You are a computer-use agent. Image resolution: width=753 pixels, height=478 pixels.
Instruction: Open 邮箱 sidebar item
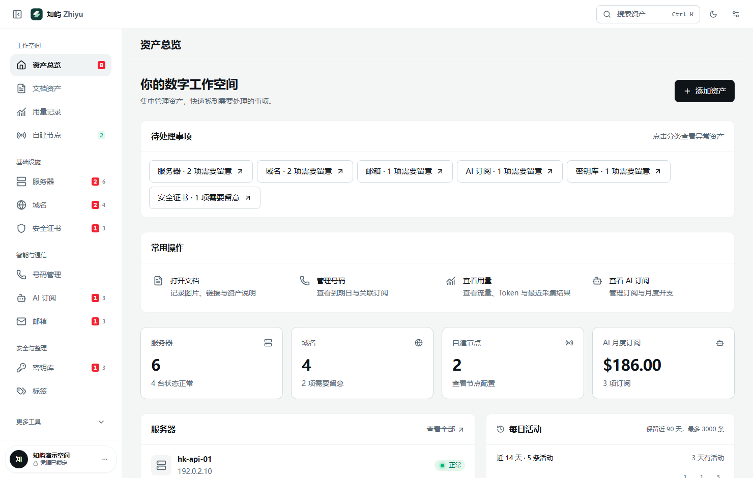click(61, 321)
